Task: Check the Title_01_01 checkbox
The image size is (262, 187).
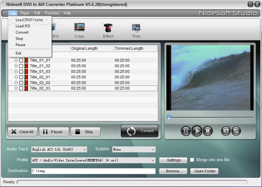Action: [21, 60]
